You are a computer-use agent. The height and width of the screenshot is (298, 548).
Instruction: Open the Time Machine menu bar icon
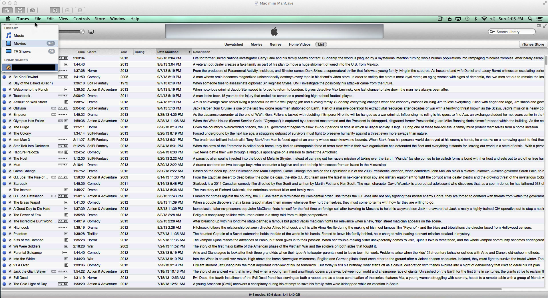[467, 19]
